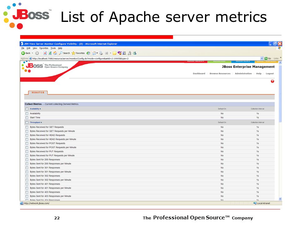The image size is (300, 225).
Task: Open the Edit button dropdown arrow
Action: pyautogui.click(x=110, y=53)
